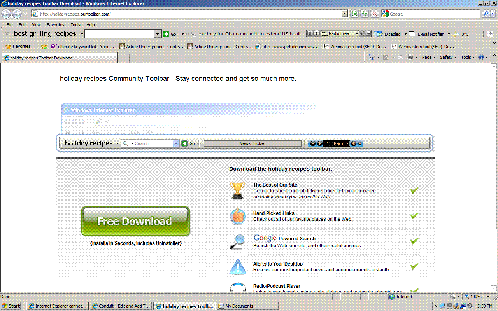
Task: Click the vertical scrollbar thumb
Action: pyautogui.click(x=494, y=150)
